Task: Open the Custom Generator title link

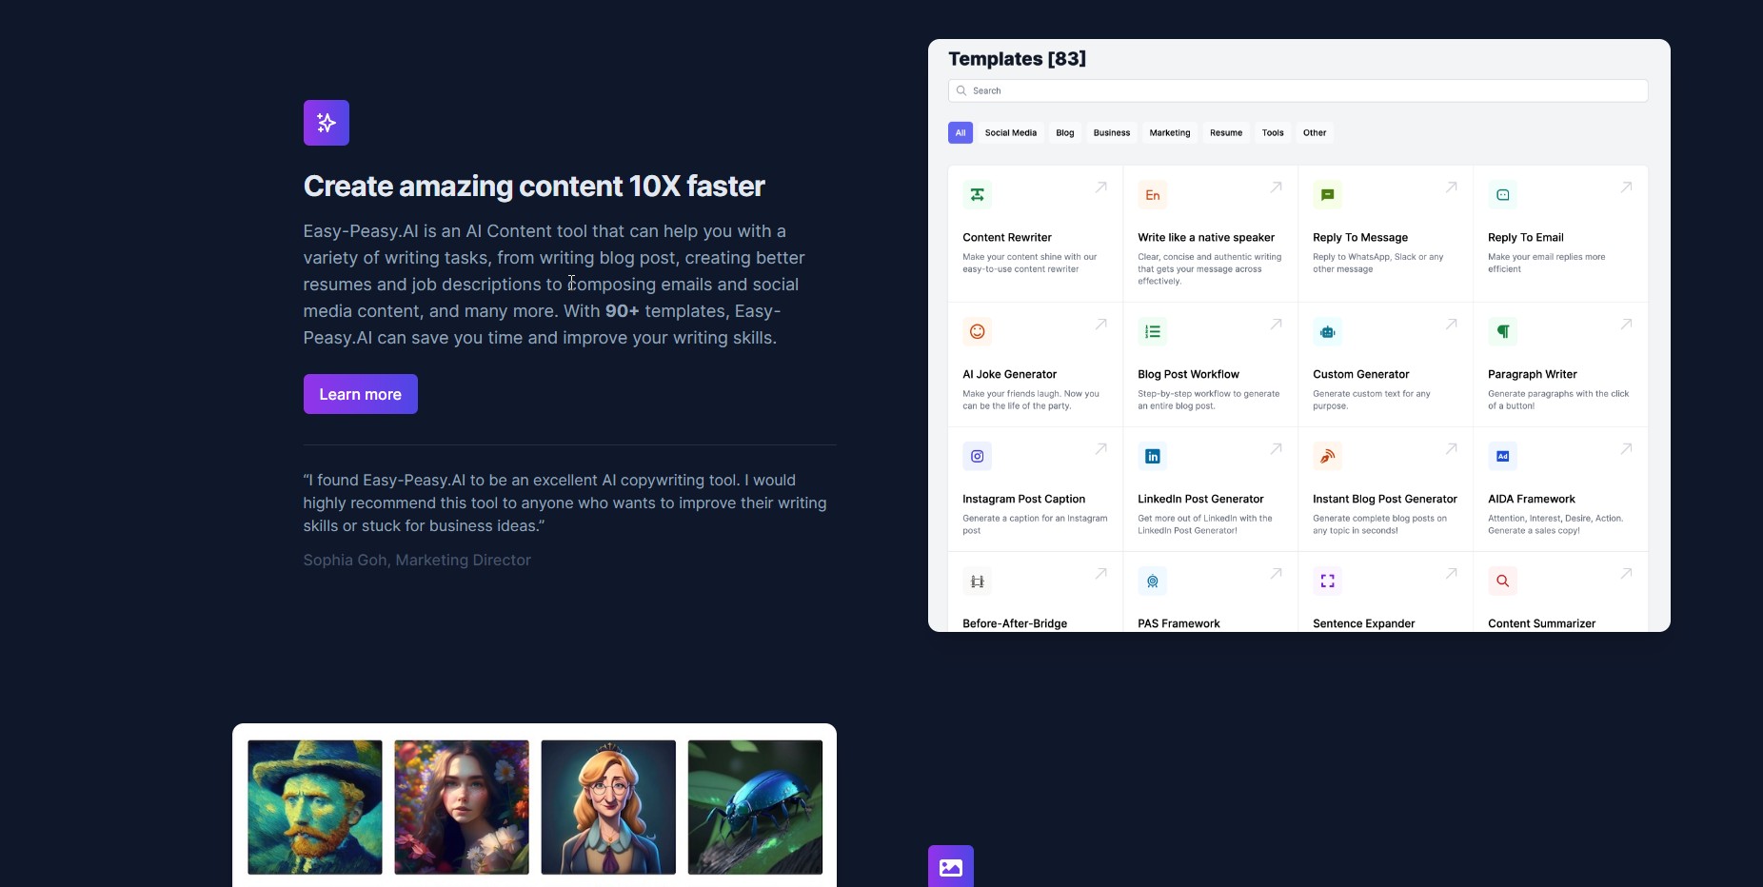Action: [x=1361, y=375]
